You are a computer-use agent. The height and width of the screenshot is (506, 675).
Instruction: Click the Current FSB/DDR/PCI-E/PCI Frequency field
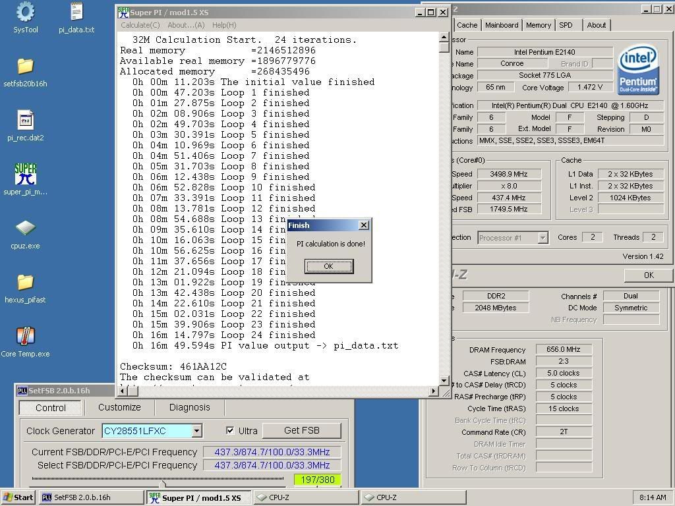[x=272, y=452]
